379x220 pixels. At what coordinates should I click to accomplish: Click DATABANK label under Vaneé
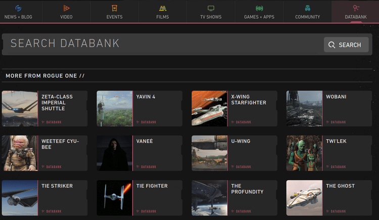(x=149, y=167)
